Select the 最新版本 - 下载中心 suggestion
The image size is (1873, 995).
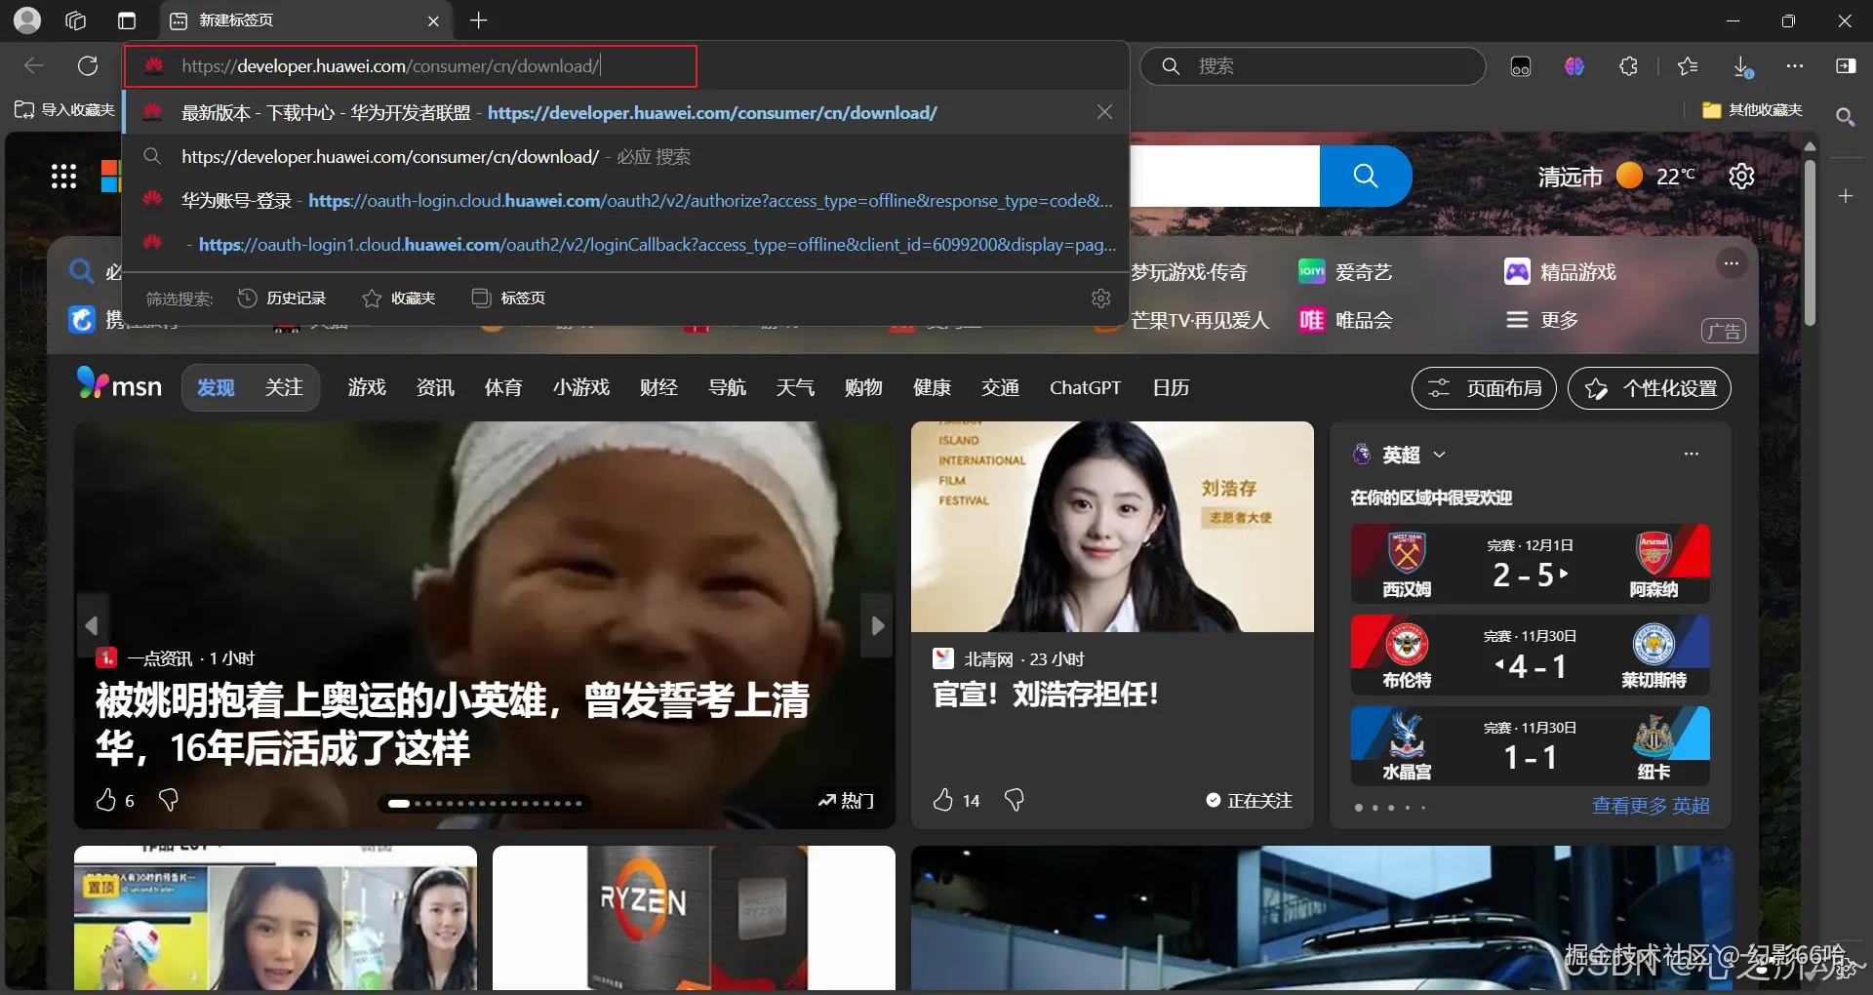tap(624, 113)
